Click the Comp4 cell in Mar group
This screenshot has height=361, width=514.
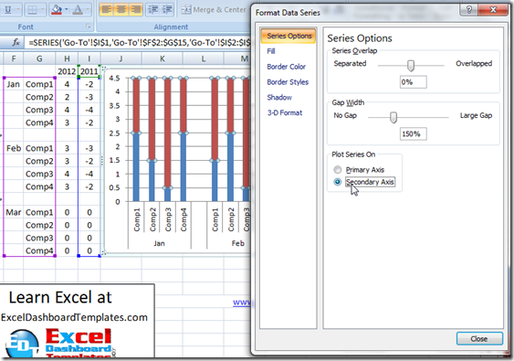coord(39,250)
